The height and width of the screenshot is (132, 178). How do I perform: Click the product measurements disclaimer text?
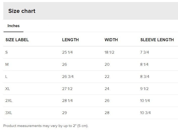(46, 126)
